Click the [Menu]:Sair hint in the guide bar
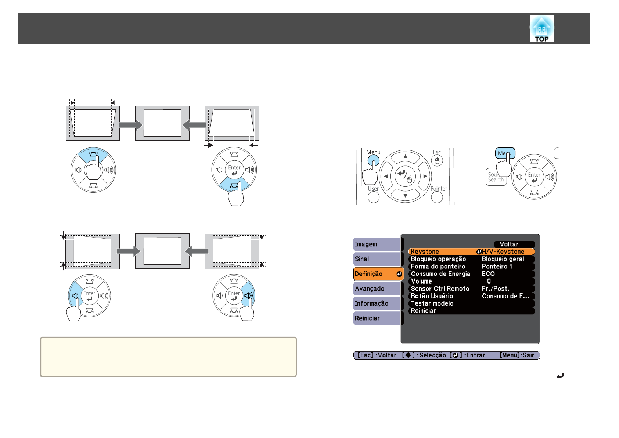The image size is (619, 438). [x=517, y=355]
